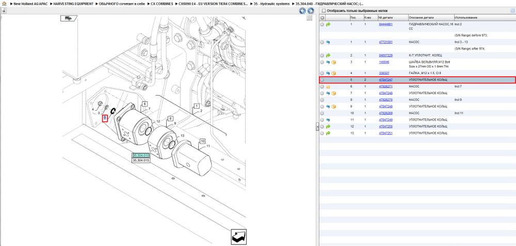Screen dimensions: 516x246
Task: Click callout 10 in the diagram
Action: tap(203, 141)
